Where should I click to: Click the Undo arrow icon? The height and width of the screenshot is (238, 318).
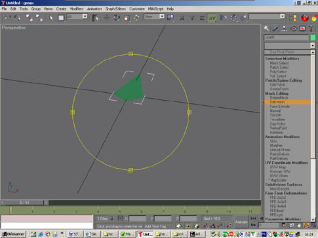8,17
